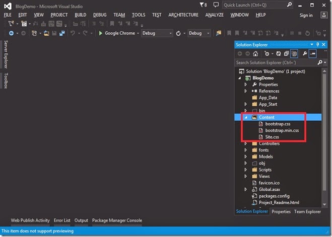
Task: Switch to the Team Explorer tab
Action: (x=307, y=212)
